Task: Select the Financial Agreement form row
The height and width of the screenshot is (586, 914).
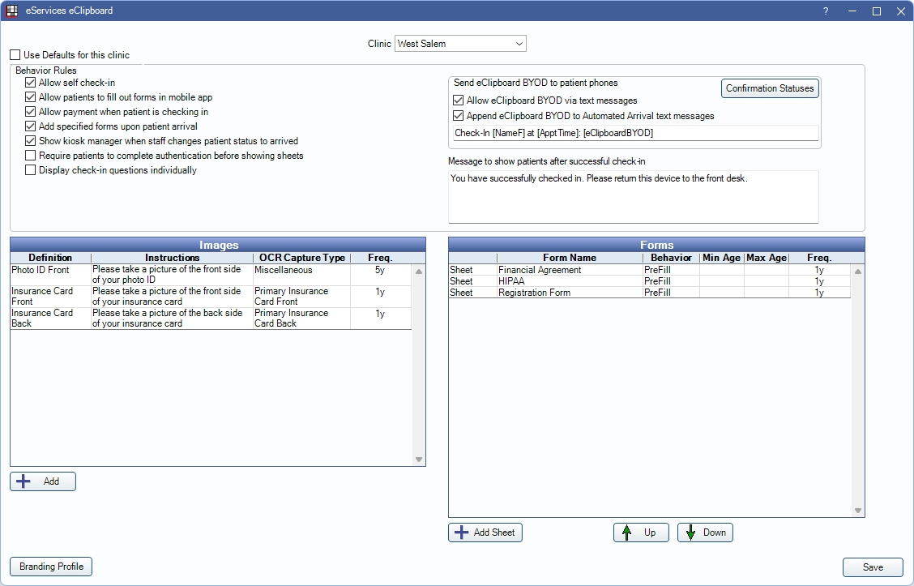Action: [649, 270]
